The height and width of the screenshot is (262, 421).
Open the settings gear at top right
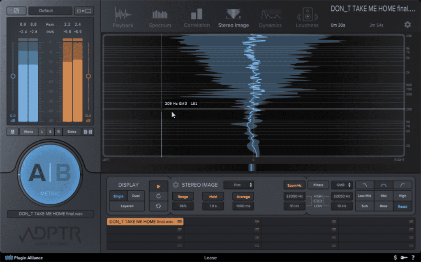point(407,25)
